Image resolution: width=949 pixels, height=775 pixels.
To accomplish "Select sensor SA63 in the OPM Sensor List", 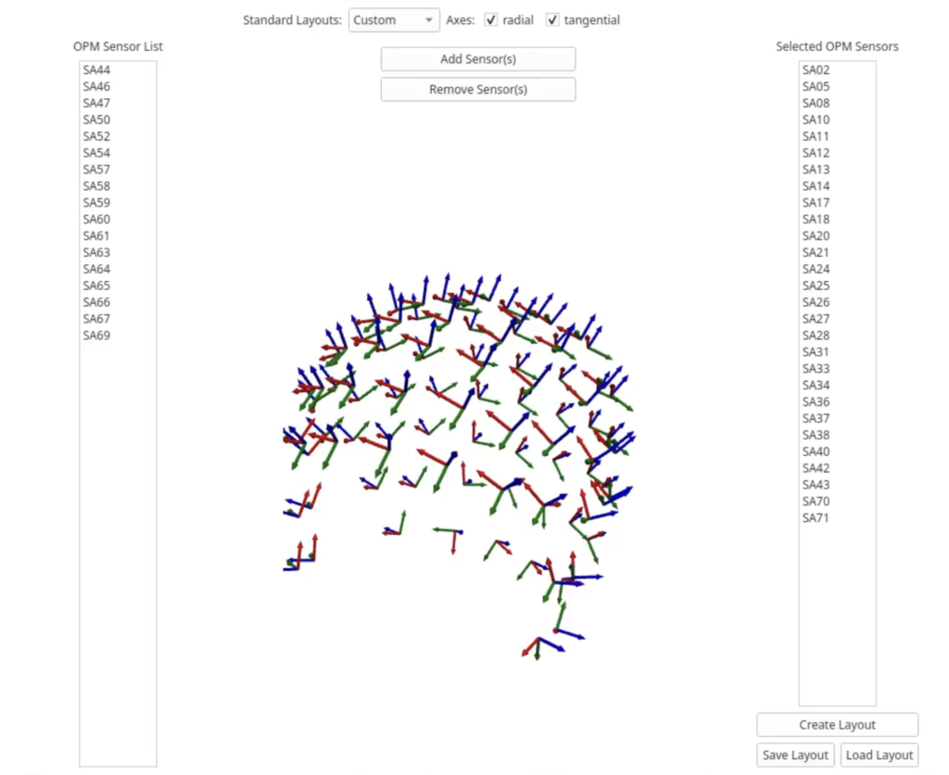I will [95, 251].
